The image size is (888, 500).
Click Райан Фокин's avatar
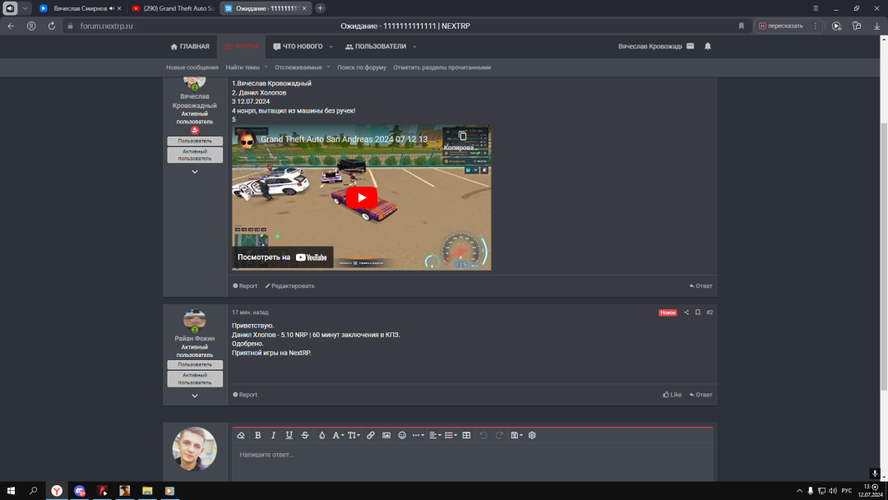[x=195, y=320]
